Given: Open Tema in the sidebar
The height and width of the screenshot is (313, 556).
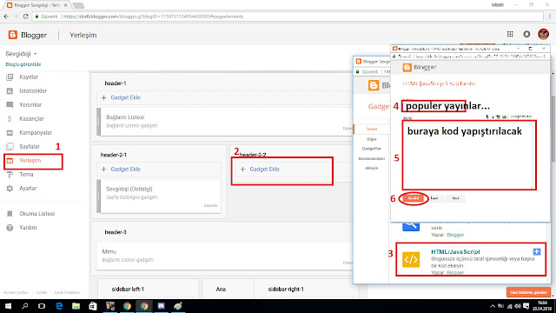Looking at the screenshot, I should pyautogui.click(x=26, y=174).
